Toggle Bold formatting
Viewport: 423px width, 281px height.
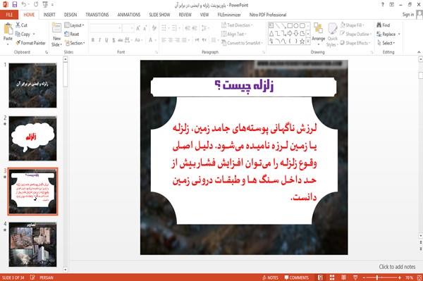(93, 40)
